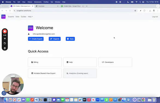This screenshot has height=103, width=160.
Task: Open the Chrome extensions puzzle icon
Action: pos(144,11)
